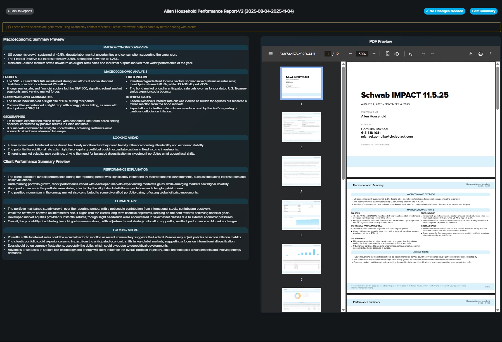Click the undo icon in PDF toolbar
This screenshot has height=342, width=502.
click(x=423, y=54)
